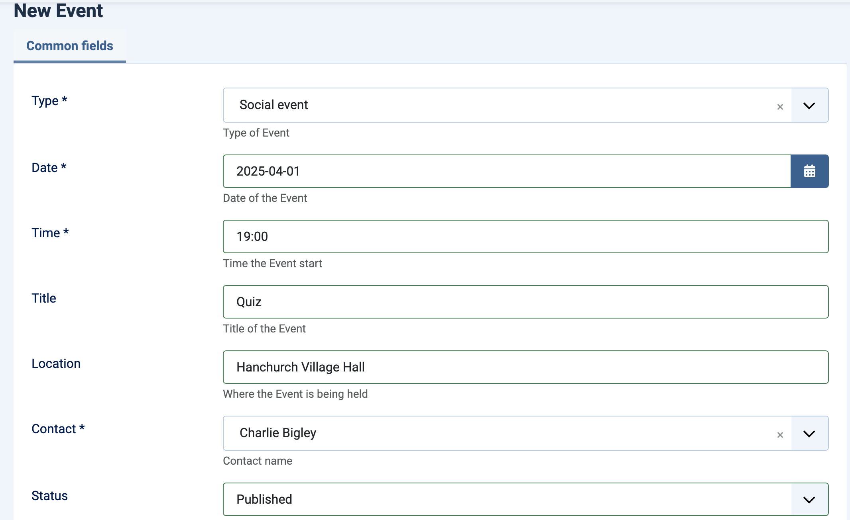Focus the Time field showing 19:00
850x520 pixels.
coord(525,237)
